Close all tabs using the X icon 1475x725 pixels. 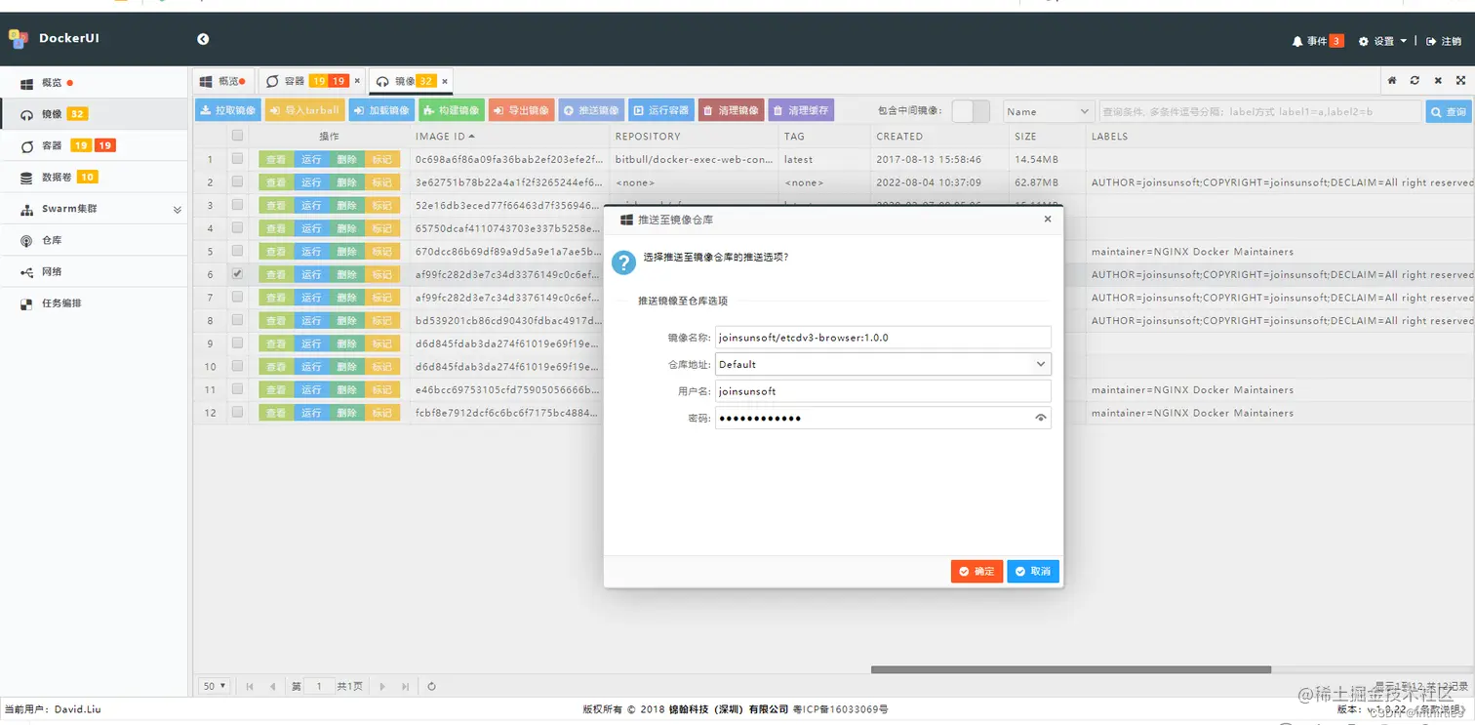click(1438, 81)
